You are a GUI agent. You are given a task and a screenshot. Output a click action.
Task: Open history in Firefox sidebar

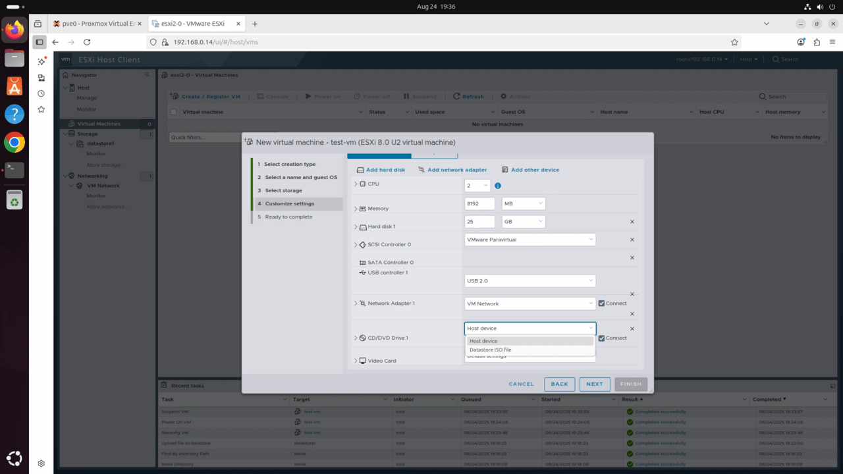pos(41,93)
